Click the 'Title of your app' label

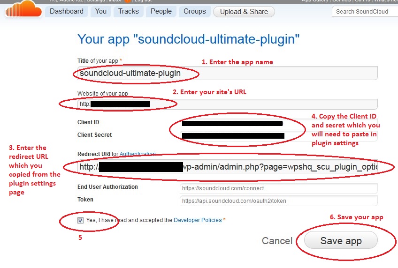tap(98, 61)
